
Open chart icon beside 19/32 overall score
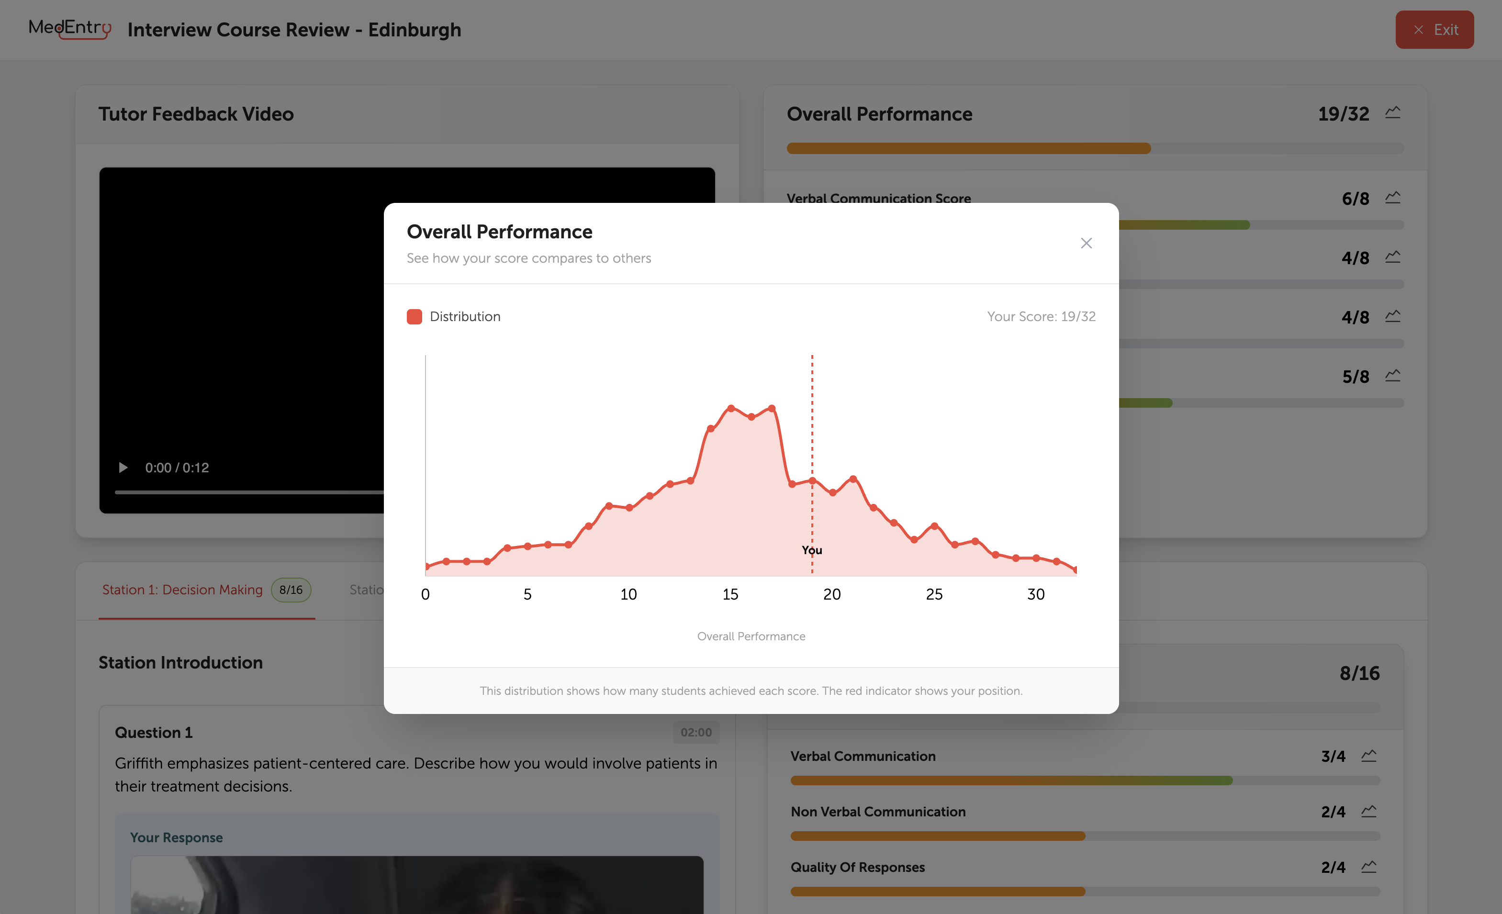(1392, 113)
